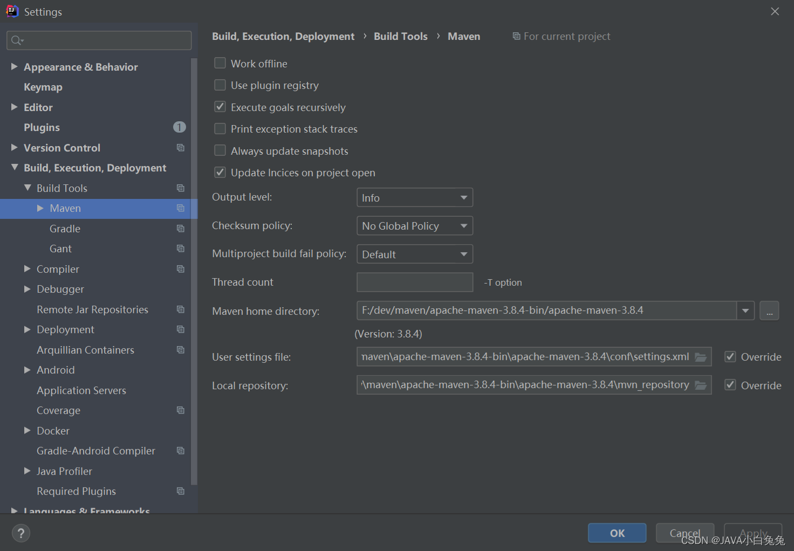This screenshot has height=551, width=794.
Task: Expand the Compiler node arrow
Action: [x=28, y=268]
